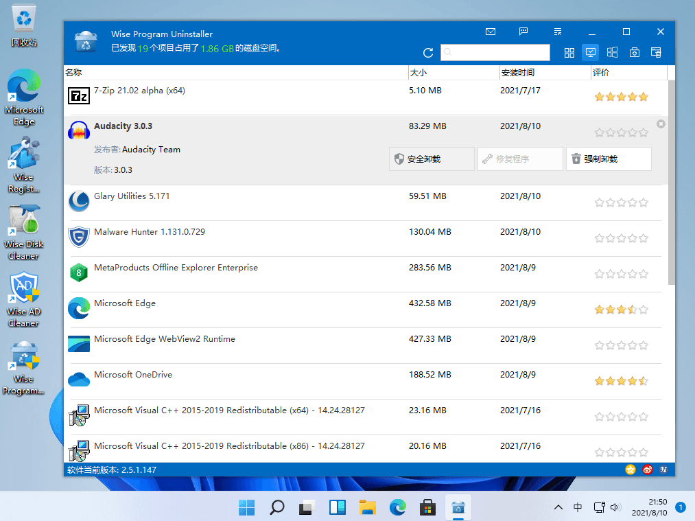Open File Explorer from the taskbar

click(x=368, y=507)
